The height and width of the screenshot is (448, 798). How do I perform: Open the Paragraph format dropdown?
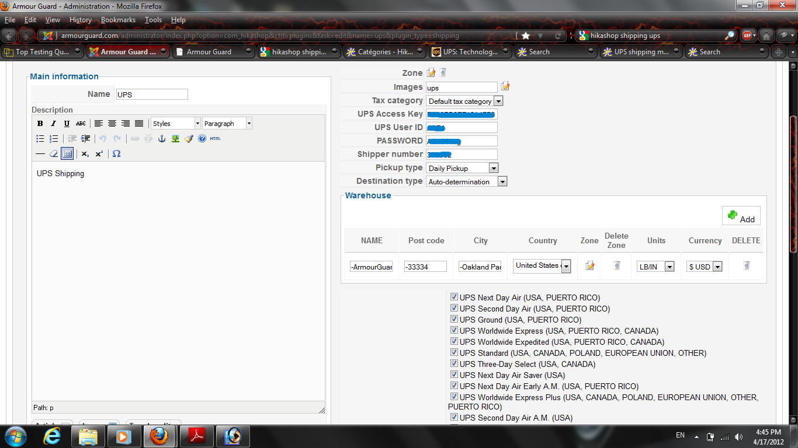pos(227,124)
